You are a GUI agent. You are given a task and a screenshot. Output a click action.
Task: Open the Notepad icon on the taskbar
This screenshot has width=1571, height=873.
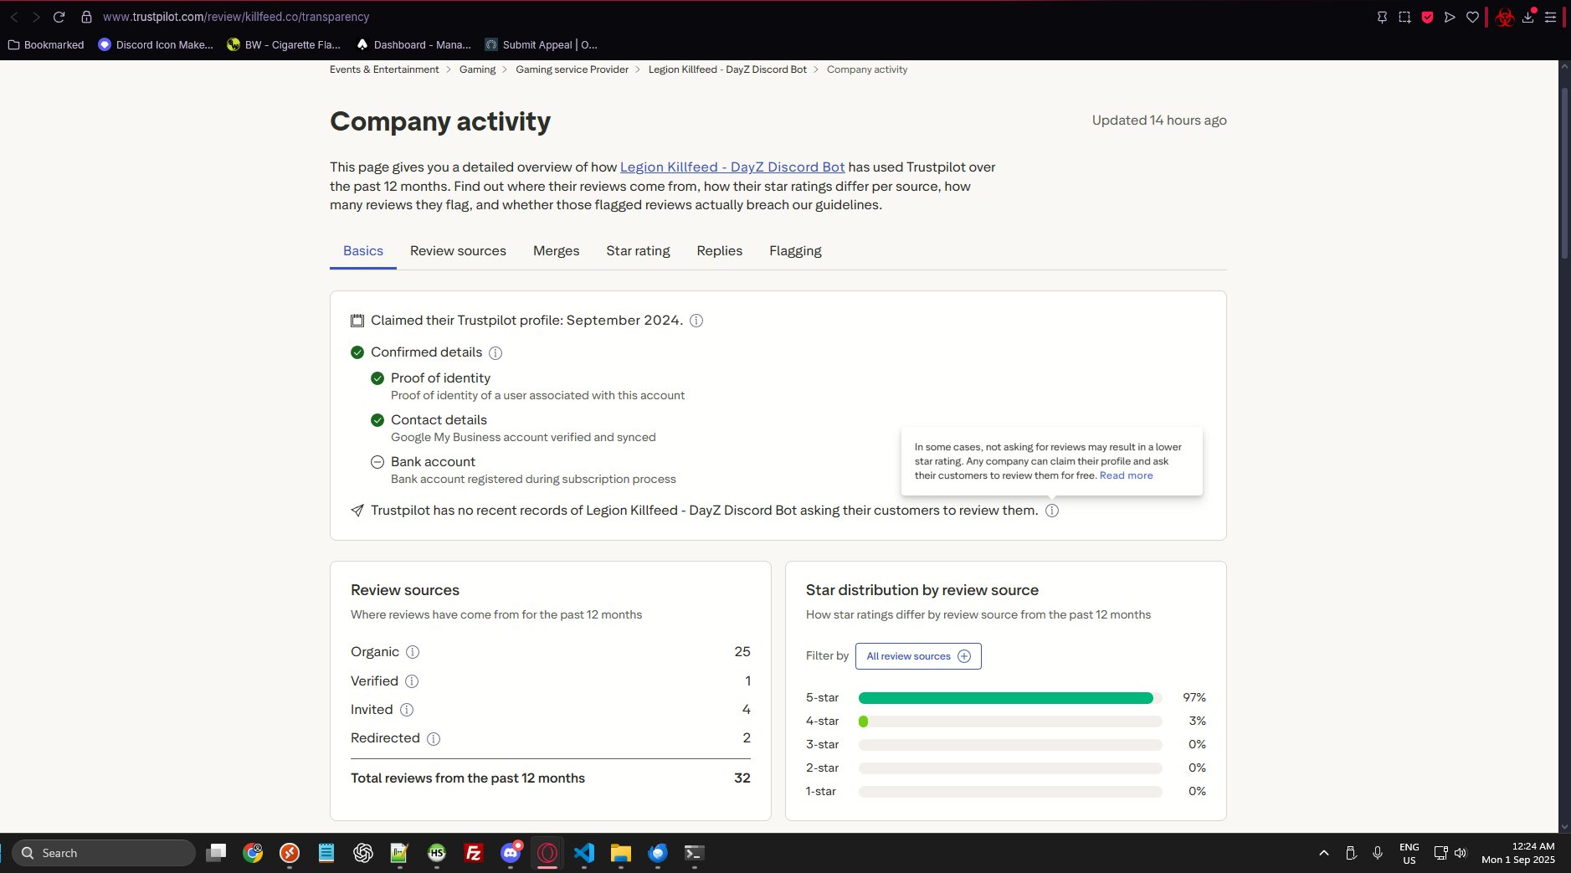[x=326, y=853]
